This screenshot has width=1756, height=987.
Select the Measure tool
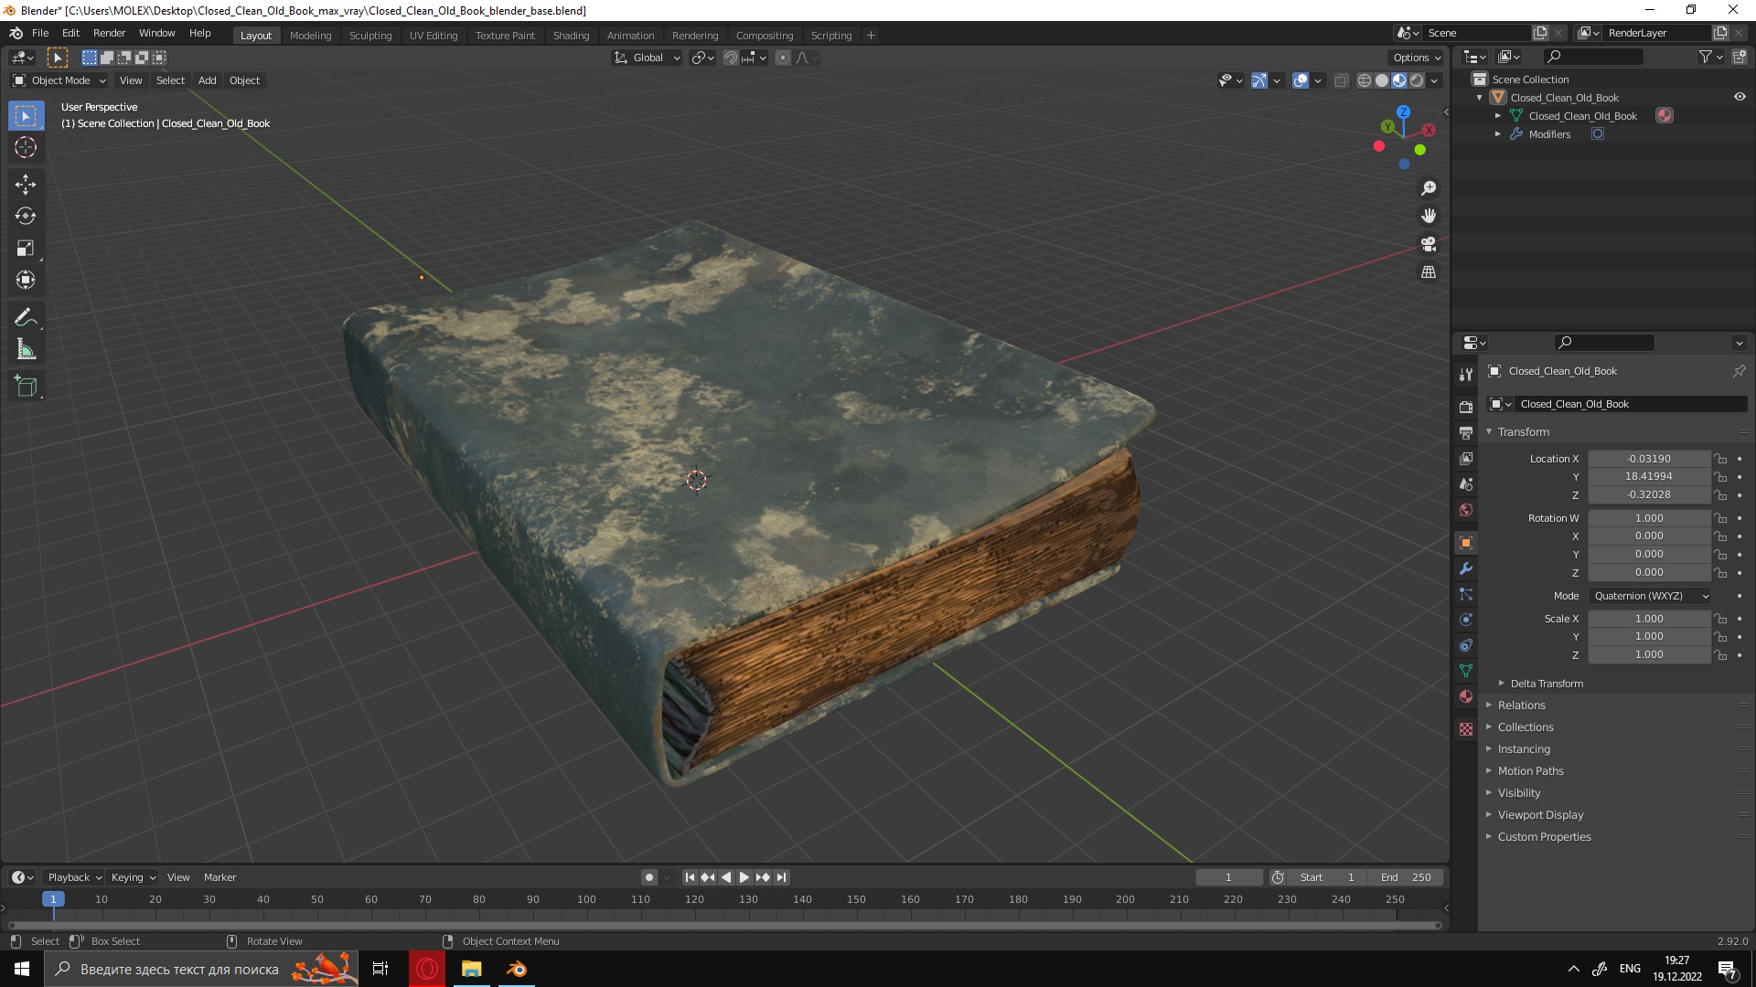coord(26,350)
